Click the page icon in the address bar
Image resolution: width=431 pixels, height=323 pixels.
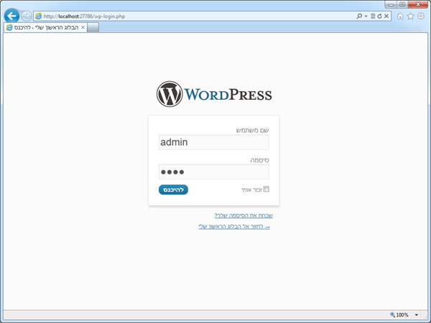pos(39,17)
